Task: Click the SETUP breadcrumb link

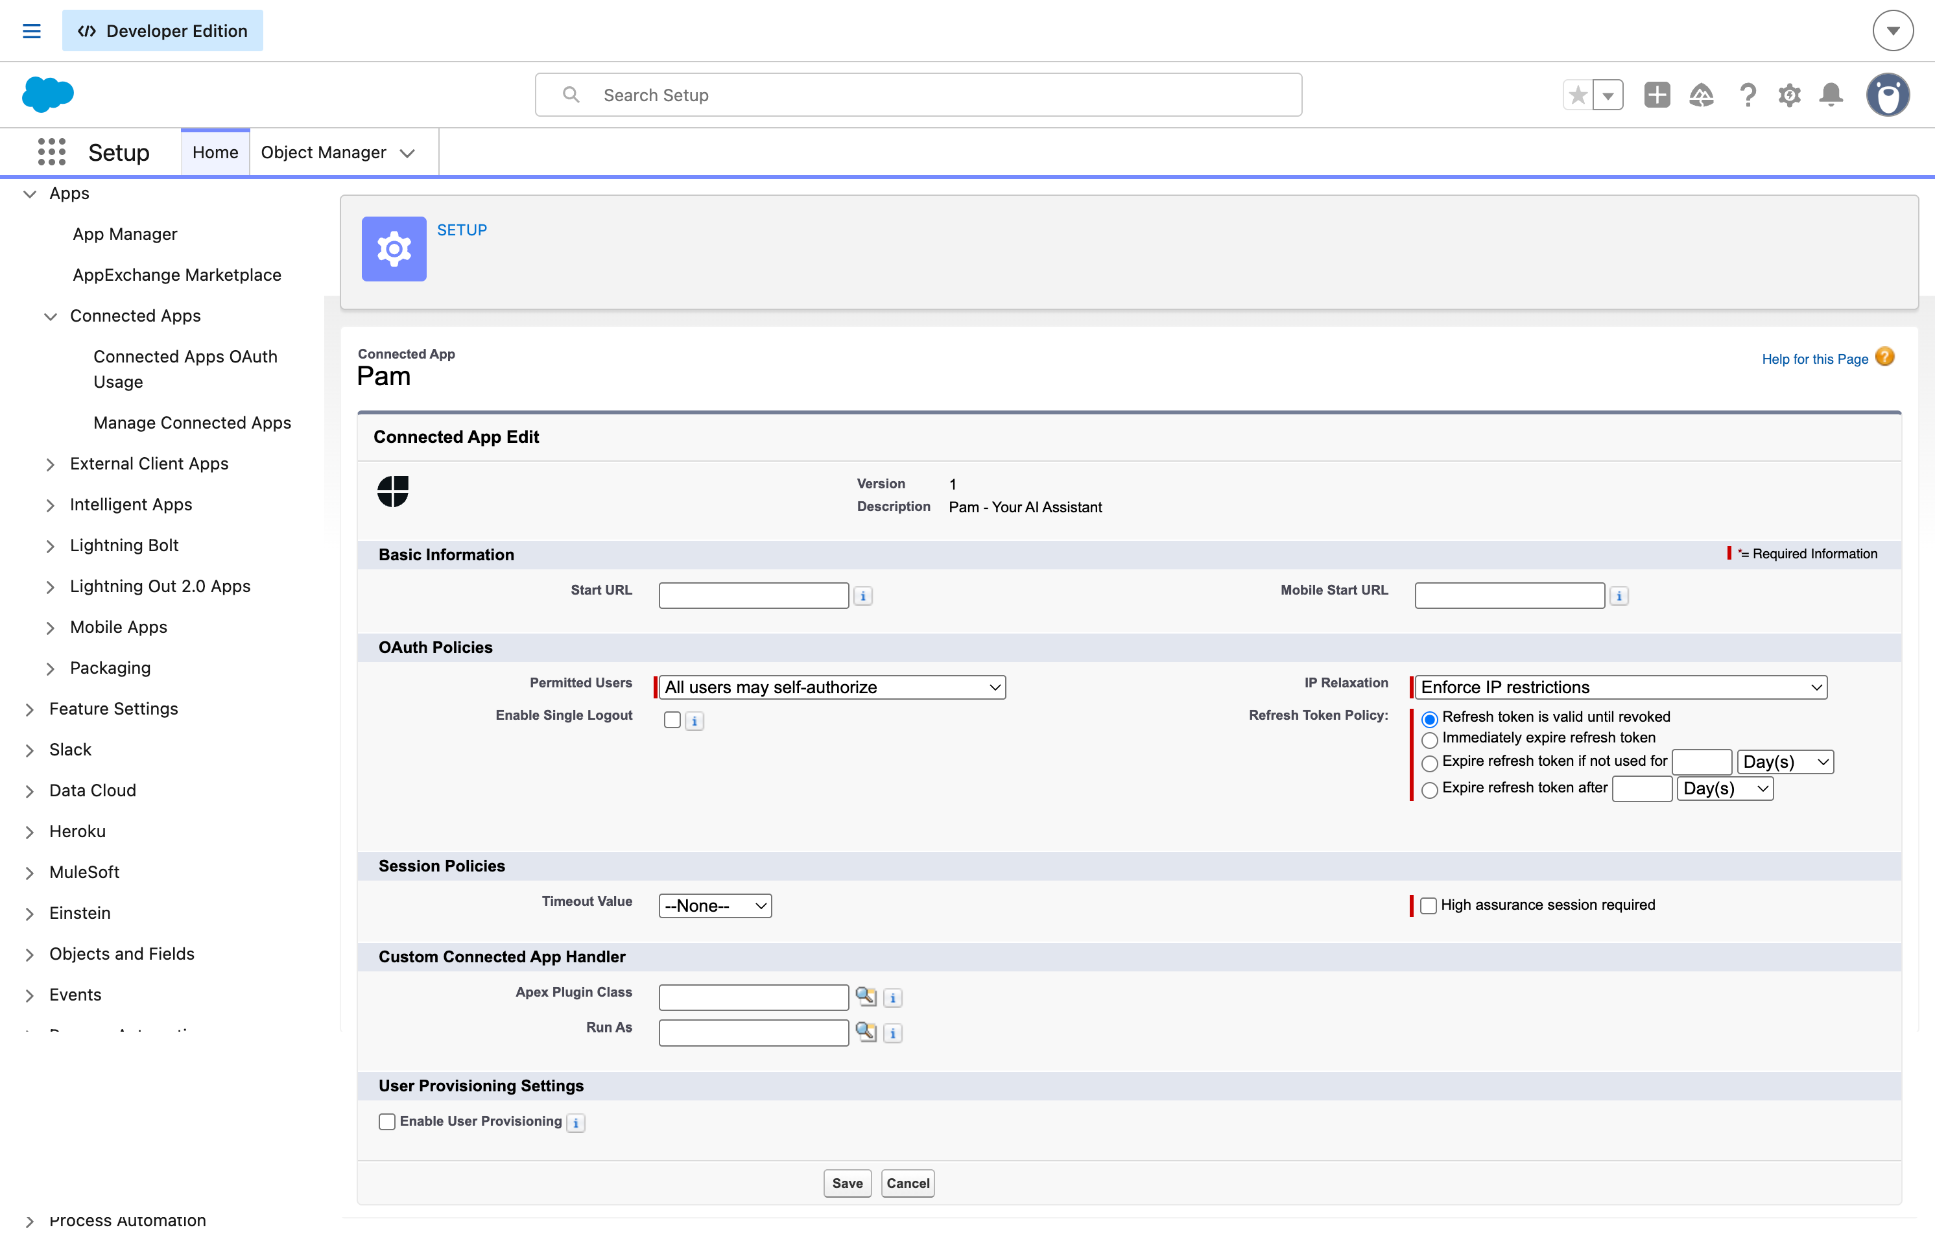Action: [x=462, y=230]
